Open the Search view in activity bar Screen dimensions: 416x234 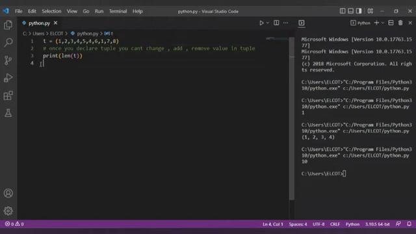coord(8,42)
